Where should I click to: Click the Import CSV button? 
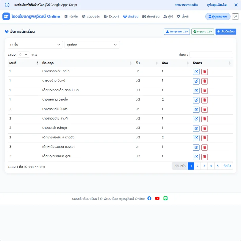203,32
